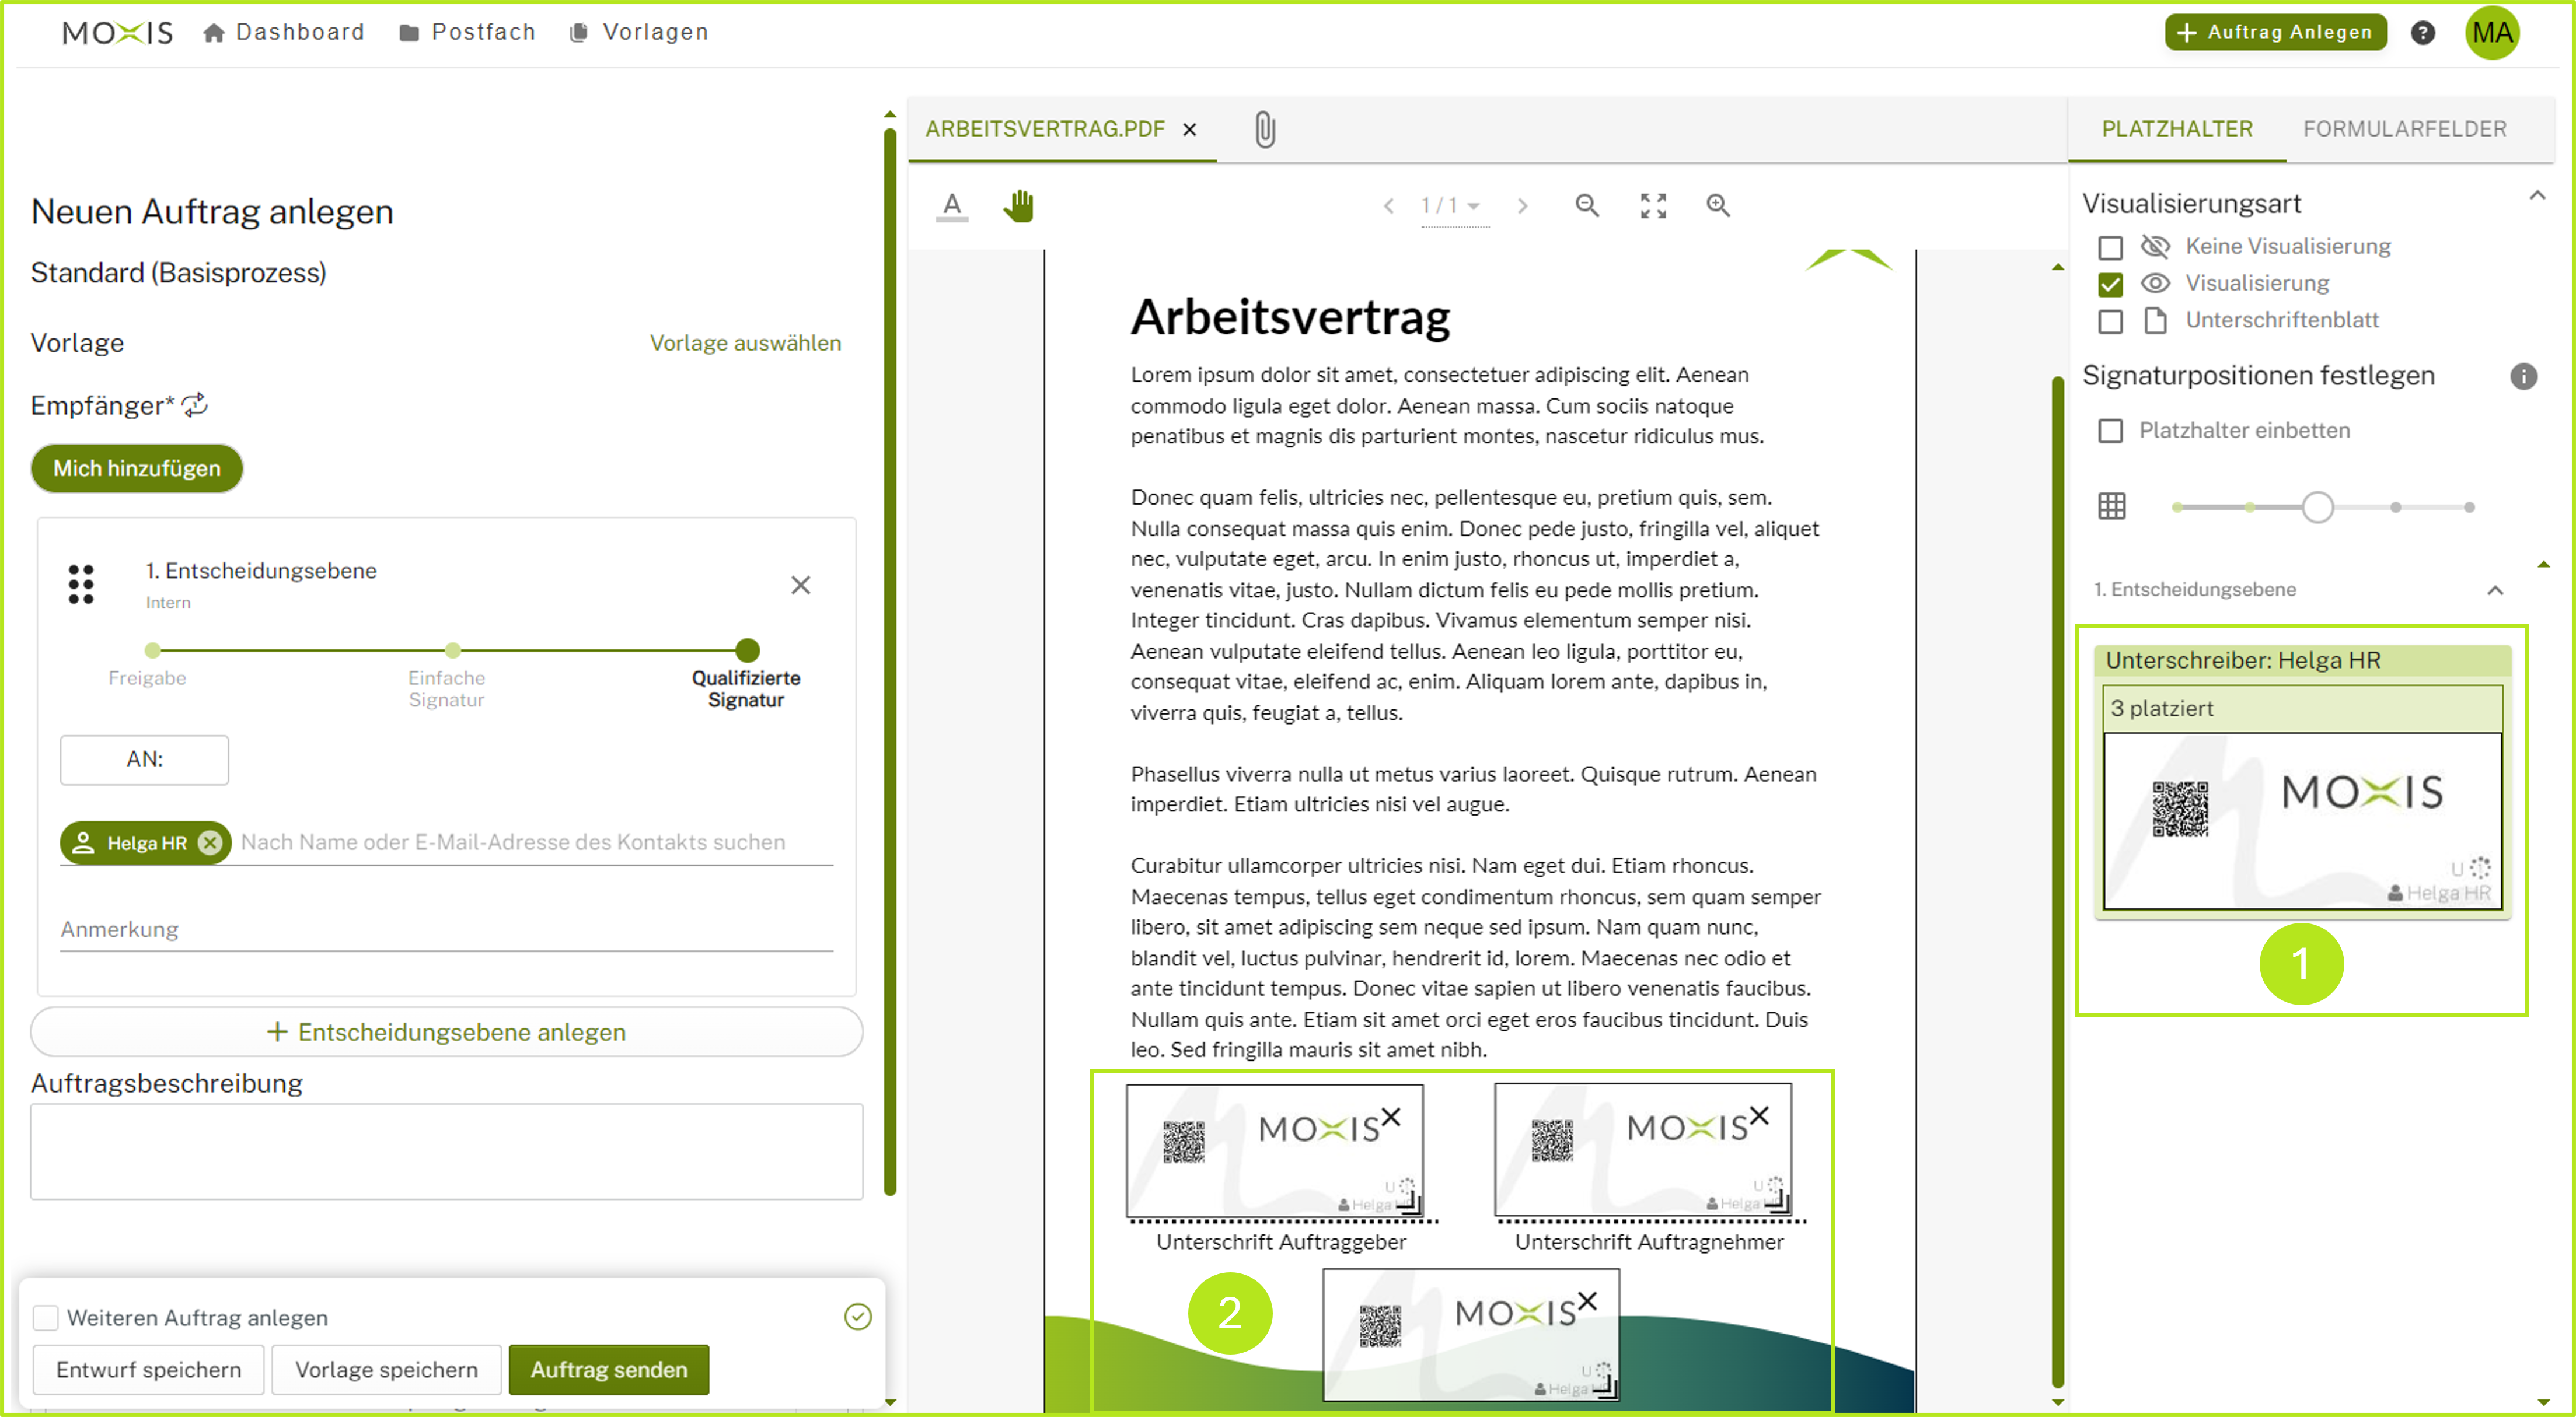2576x1417 pixels.
Task: Remove Helga HR from the recipient field
Action: (209, 842)
